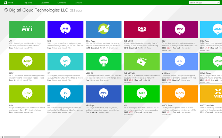This screenshot has width=222, height=138.
Task: Click the K-Lite Player title text
Action: (x=91, y=41)
